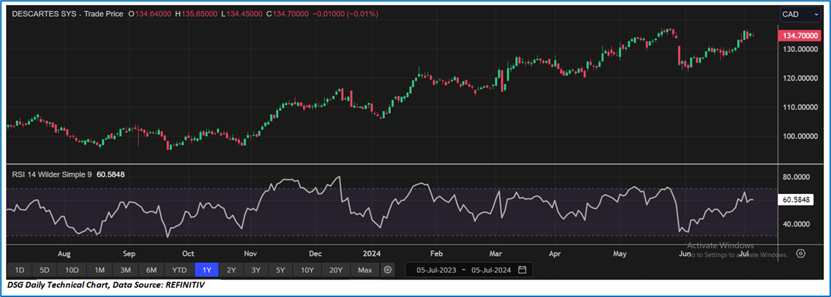Set chart range to 2Y
The height and width of the screenshot is (297, 831).
click(x=232, y=270)
